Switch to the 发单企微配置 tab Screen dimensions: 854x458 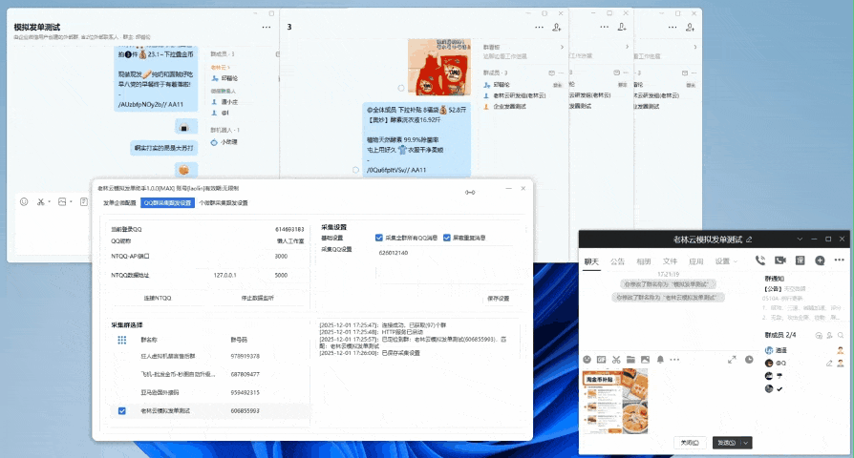[119, 203]
